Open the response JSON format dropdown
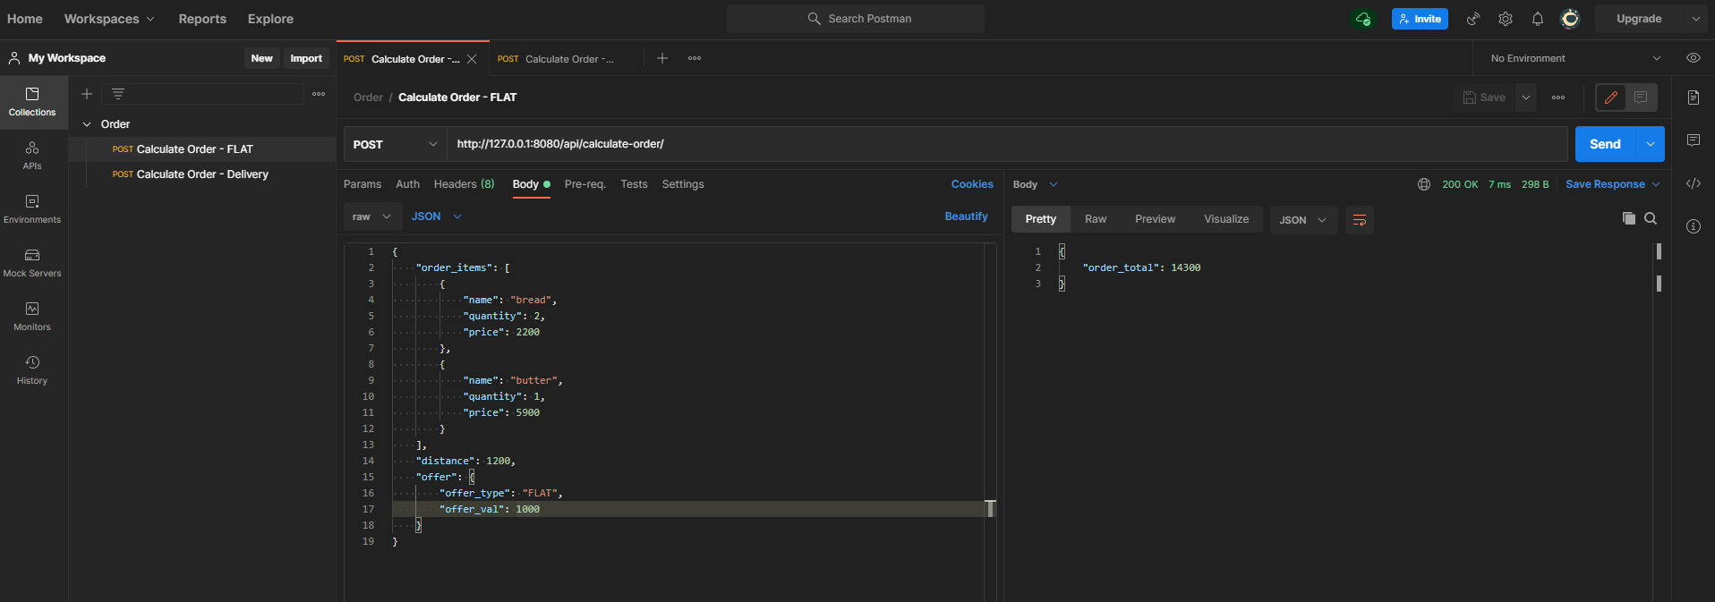The height and width of the screenshot is (602, 1715). coord(1303,220)
